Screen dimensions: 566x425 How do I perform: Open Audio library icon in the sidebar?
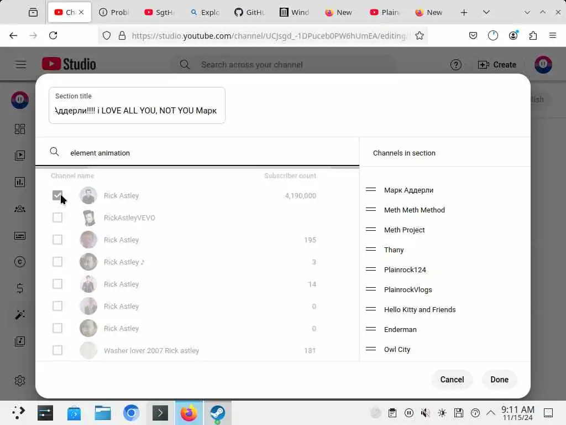pos(20,341)
